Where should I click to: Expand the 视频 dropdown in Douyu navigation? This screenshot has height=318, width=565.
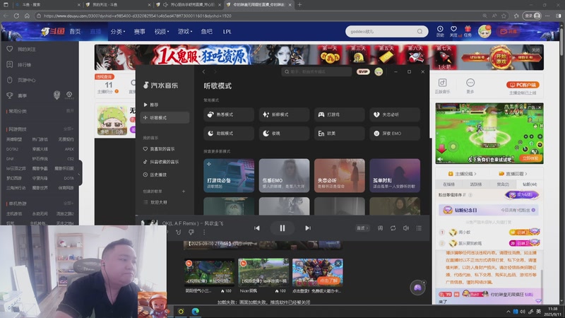(x=162, y=32)
